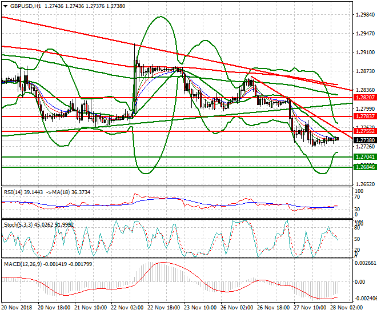
Task: Click the 1.28360 price scale value
Action: pos(365,90)
